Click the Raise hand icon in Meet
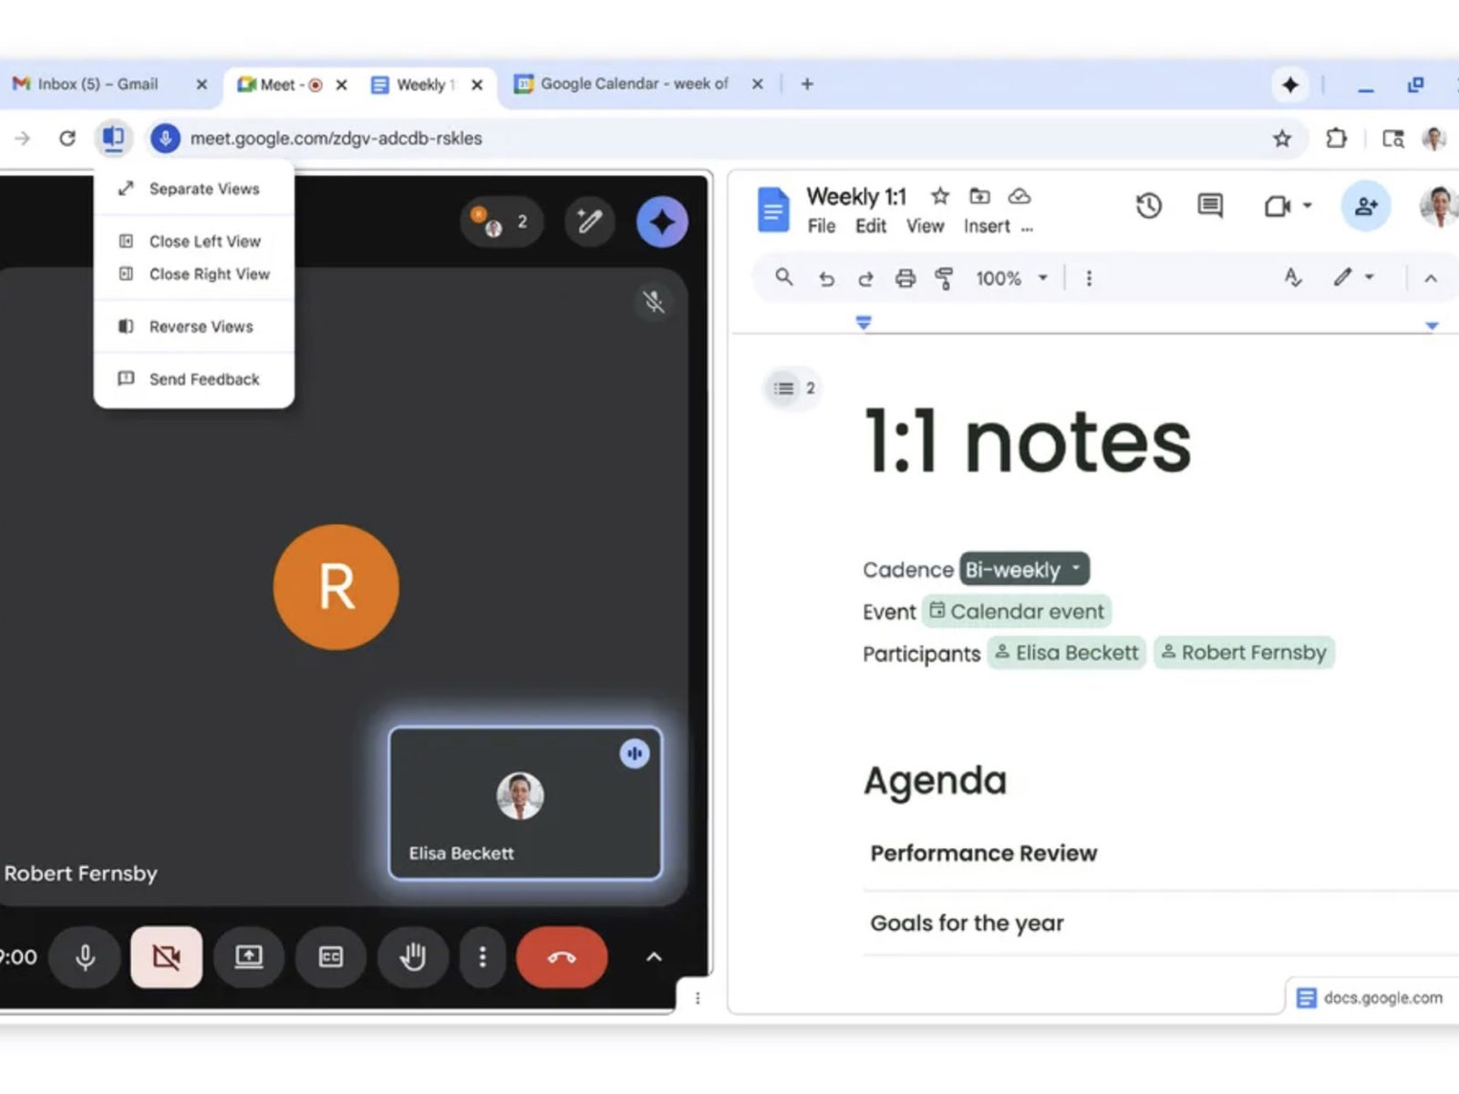 [413, 956]
